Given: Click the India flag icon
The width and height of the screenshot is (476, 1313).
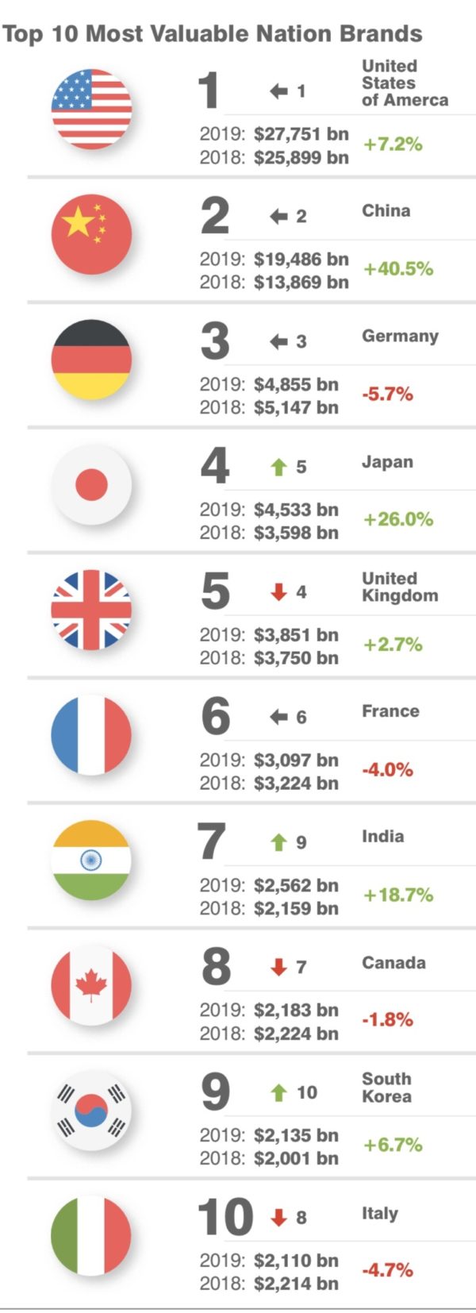Looking at the screenshot, I should tap(91, 860).
